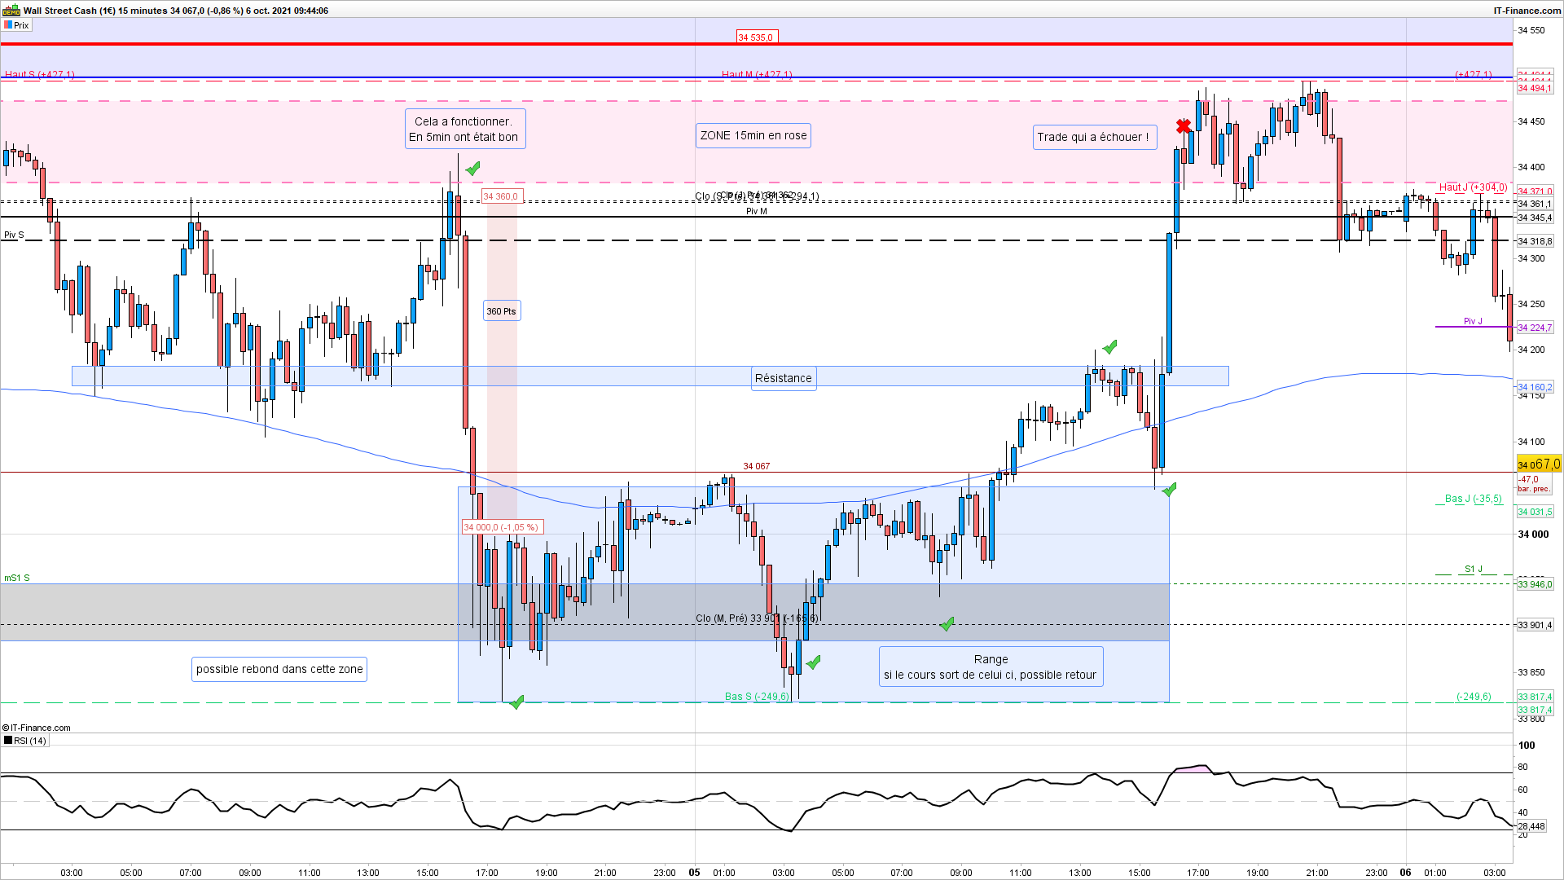Viewport: 1564px width, 880px height.
Task: Click green checkmark above the Résistance zone
Action: click(x=1109, y=347)
